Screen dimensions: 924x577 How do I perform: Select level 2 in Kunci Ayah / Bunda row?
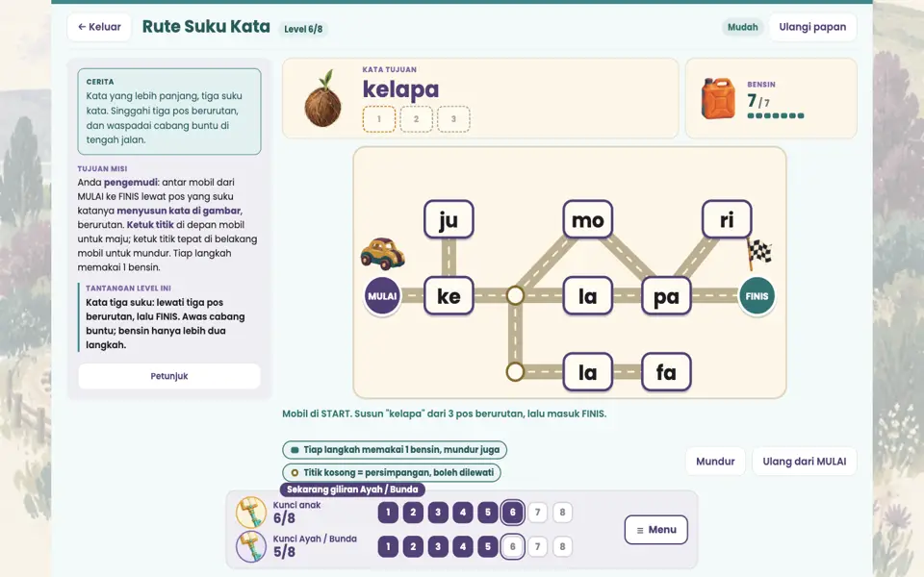[x=413, y=546]
